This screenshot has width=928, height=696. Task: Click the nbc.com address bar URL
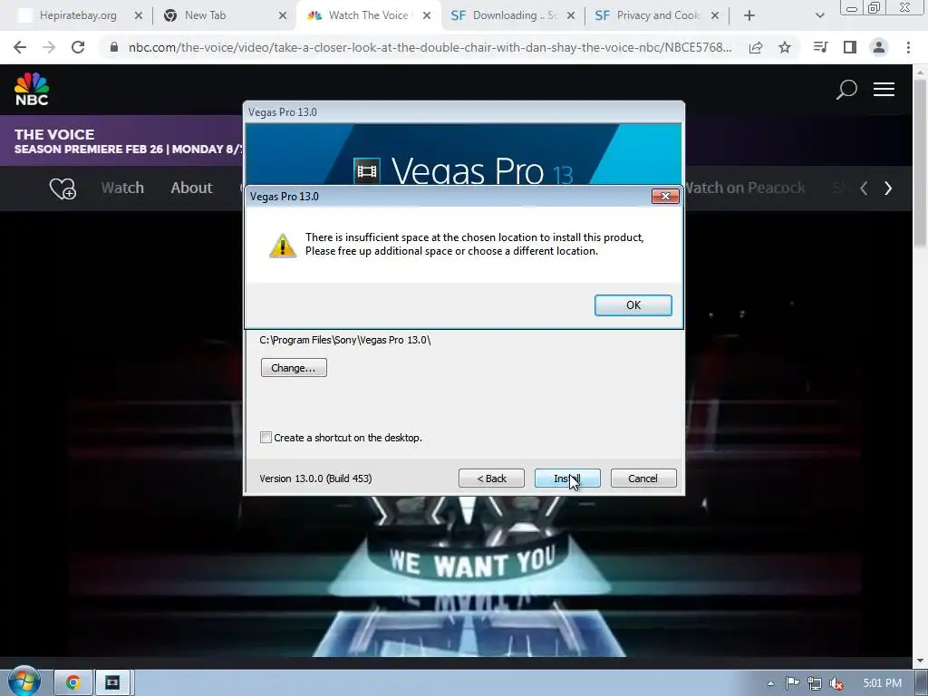tap(430, 47)
